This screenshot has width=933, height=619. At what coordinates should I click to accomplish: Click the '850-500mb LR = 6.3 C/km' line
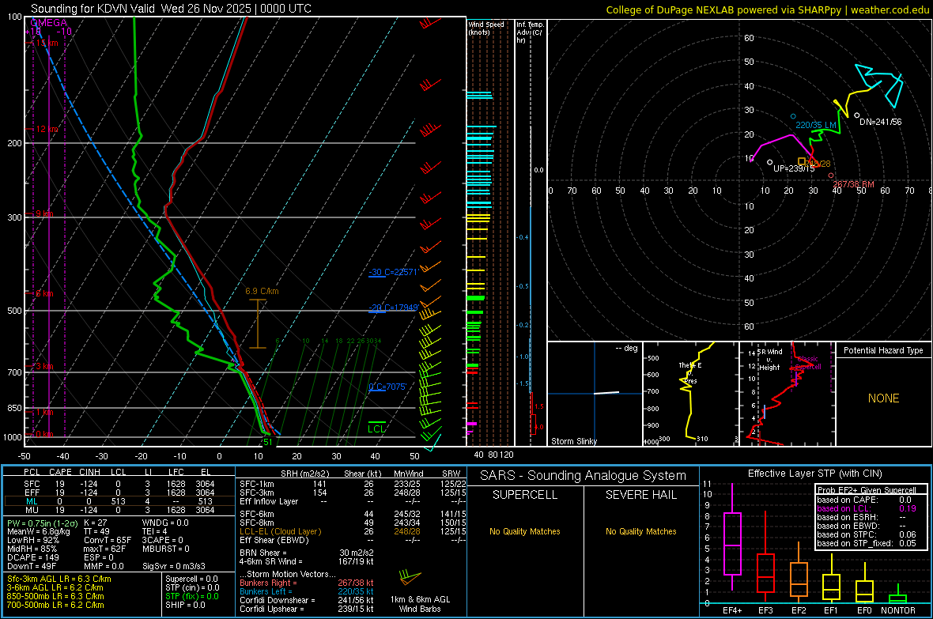[x=55, y=596]
